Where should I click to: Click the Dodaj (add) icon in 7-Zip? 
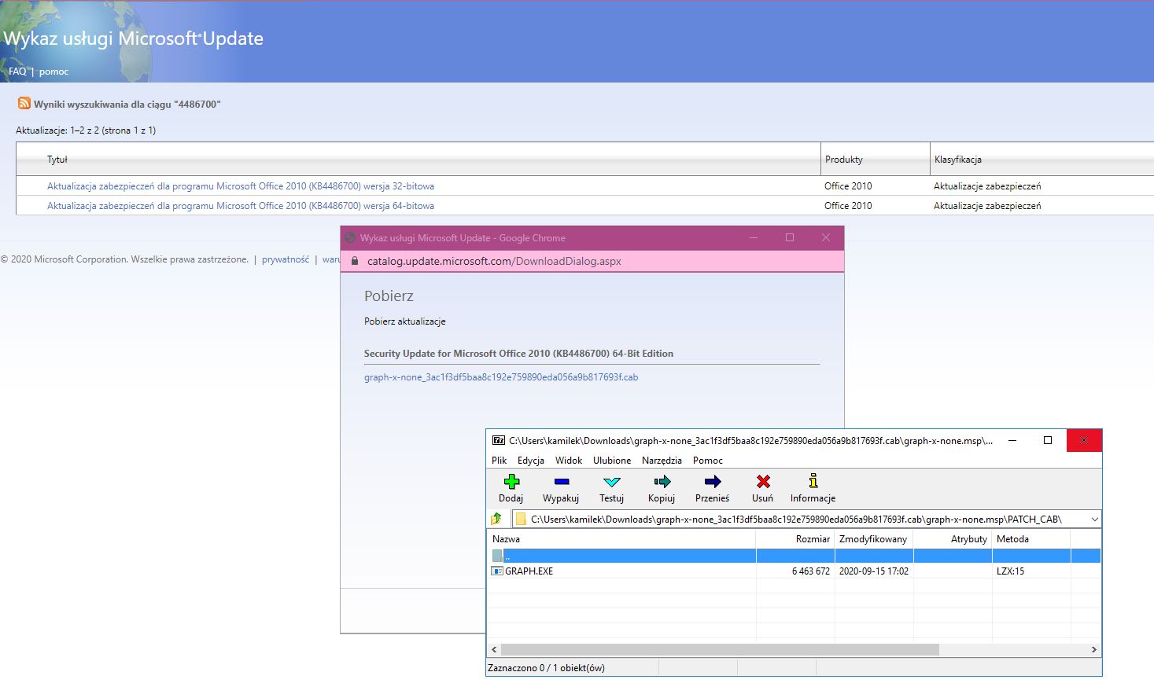click(x=511, y=482)
